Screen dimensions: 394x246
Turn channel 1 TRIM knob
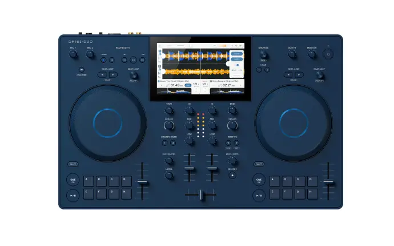click(169, 110)
